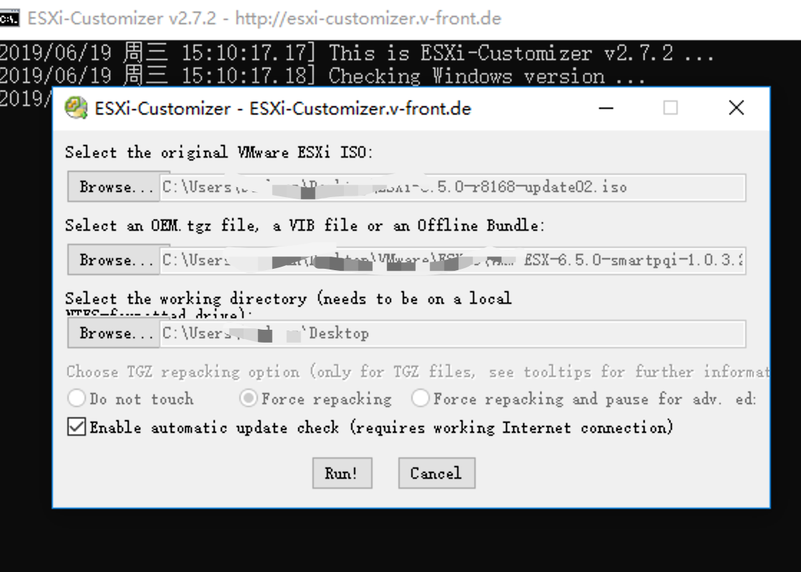Click the ESXi-Customizer dialog title bar text
The height and width of the screenshot is (572, 801).
click(283, 108)
